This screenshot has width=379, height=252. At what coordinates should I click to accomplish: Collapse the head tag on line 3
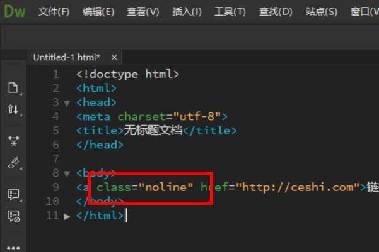[x=67, y=103]
